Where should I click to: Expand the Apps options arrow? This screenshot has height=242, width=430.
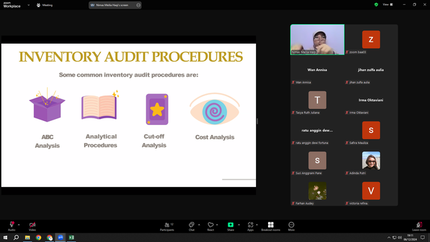tap(257, 225)
